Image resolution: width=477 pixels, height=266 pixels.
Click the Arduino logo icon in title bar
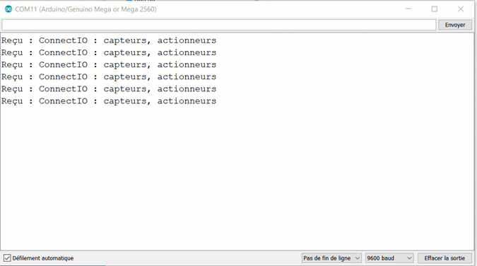pos(8,9)
